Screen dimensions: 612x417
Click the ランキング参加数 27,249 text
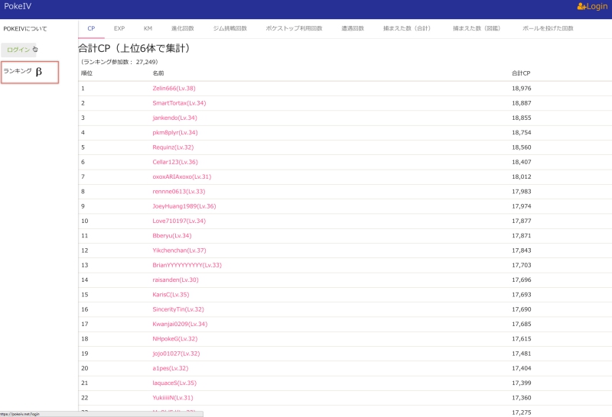119,62
